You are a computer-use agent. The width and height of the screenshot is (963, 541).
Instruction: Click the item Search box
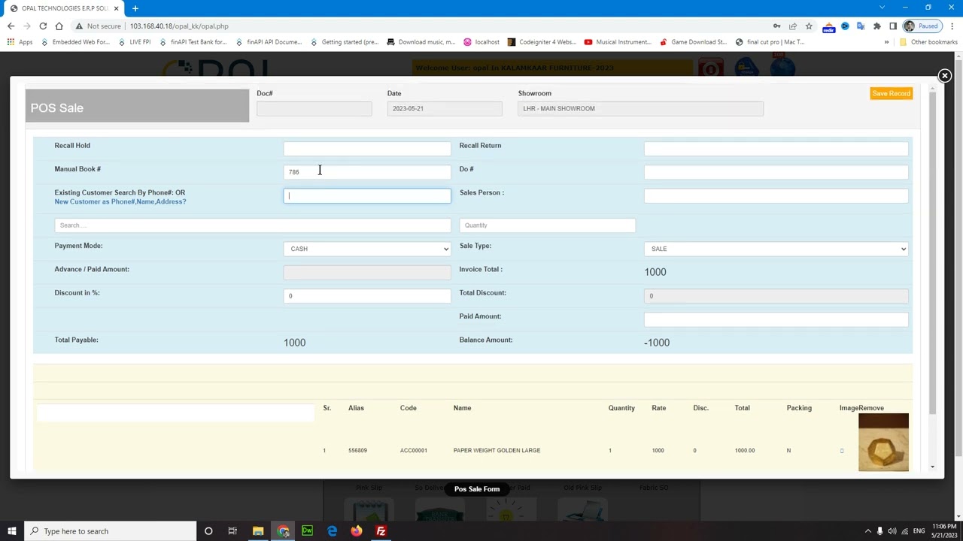(252, 225)
